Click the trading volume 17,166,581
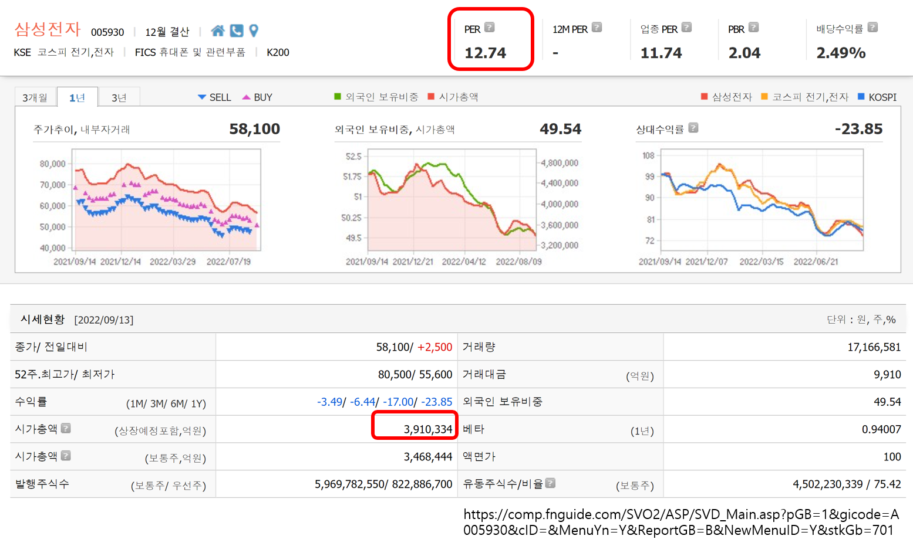 click(874, 347)
